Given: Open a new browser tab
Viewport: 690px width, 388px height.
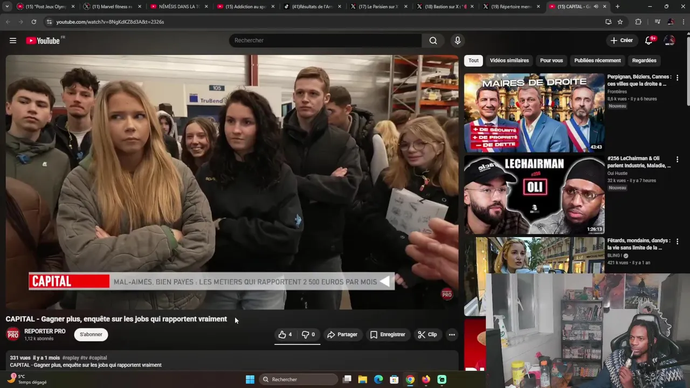Looking at the screenshot, I should tap(617, 6).
